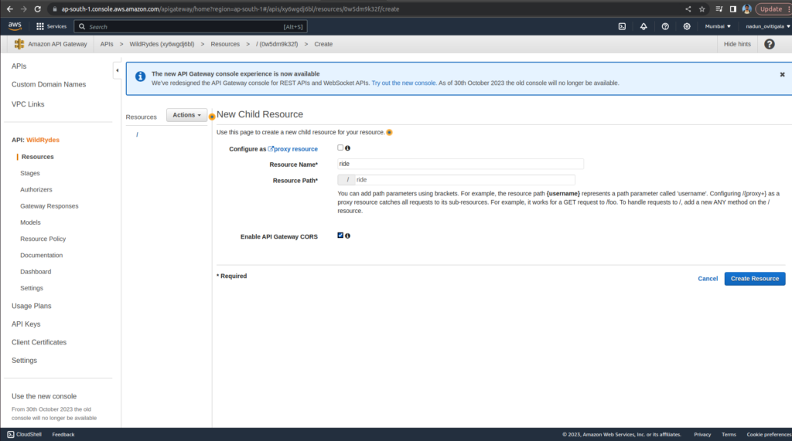Screen dimensions: 792x441
Task: Select Resources under WildRydes API
Action: coord(37,157)
